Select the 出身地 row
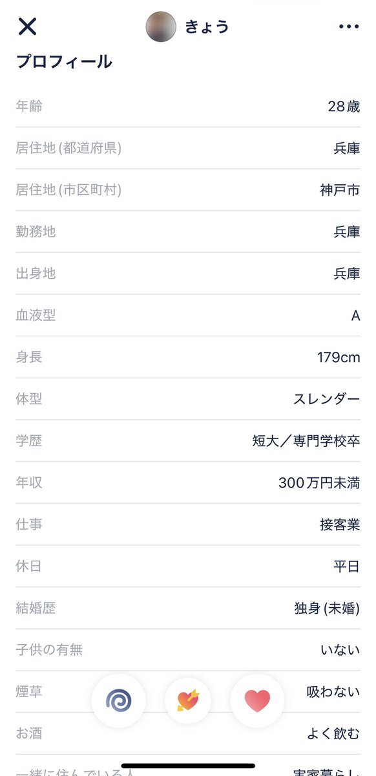The image size is (376, 776). pyautogui.click(x=188, y=274)
